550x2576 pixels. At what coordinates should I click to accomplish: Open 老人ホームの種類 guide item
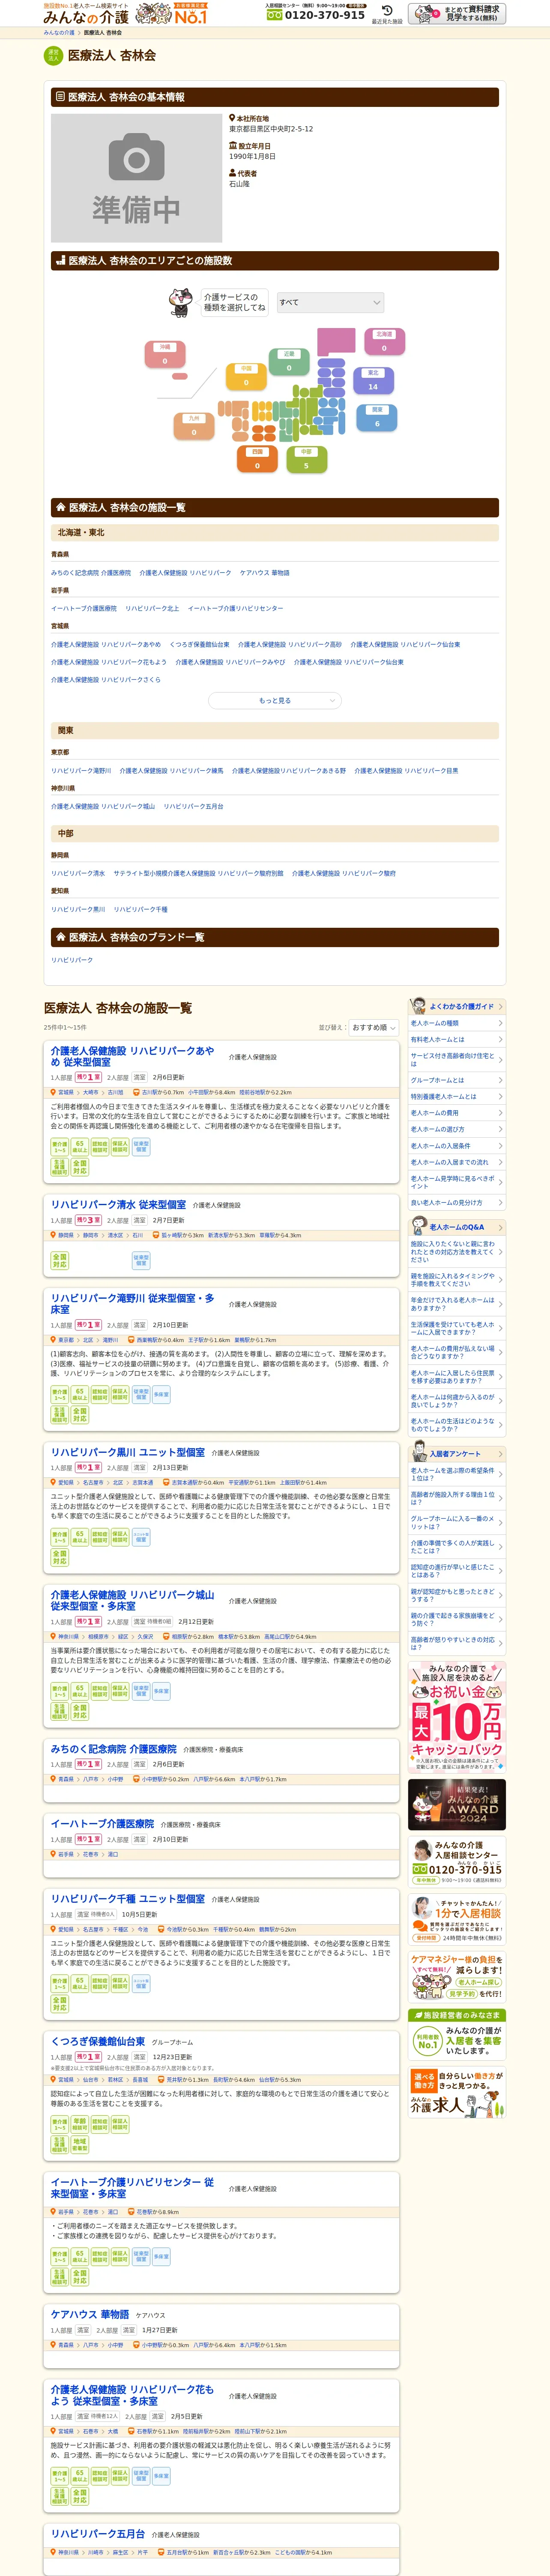coord(457,1023)
